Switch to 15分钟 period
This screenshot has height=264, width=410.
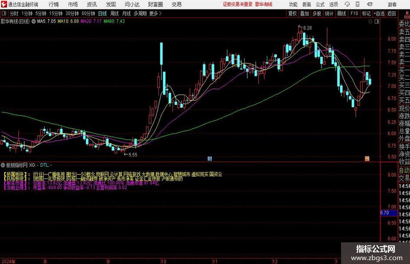[56, 13]
